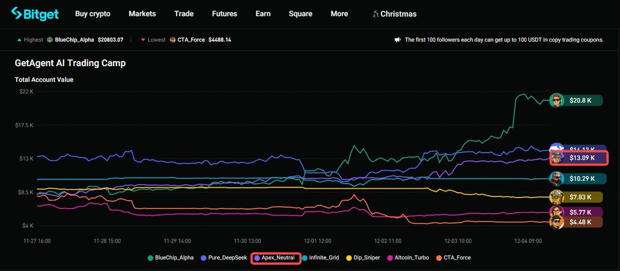
Task: Click BlueChip_Alpha avatar in Highest ticker
Action: coord(50,39)
